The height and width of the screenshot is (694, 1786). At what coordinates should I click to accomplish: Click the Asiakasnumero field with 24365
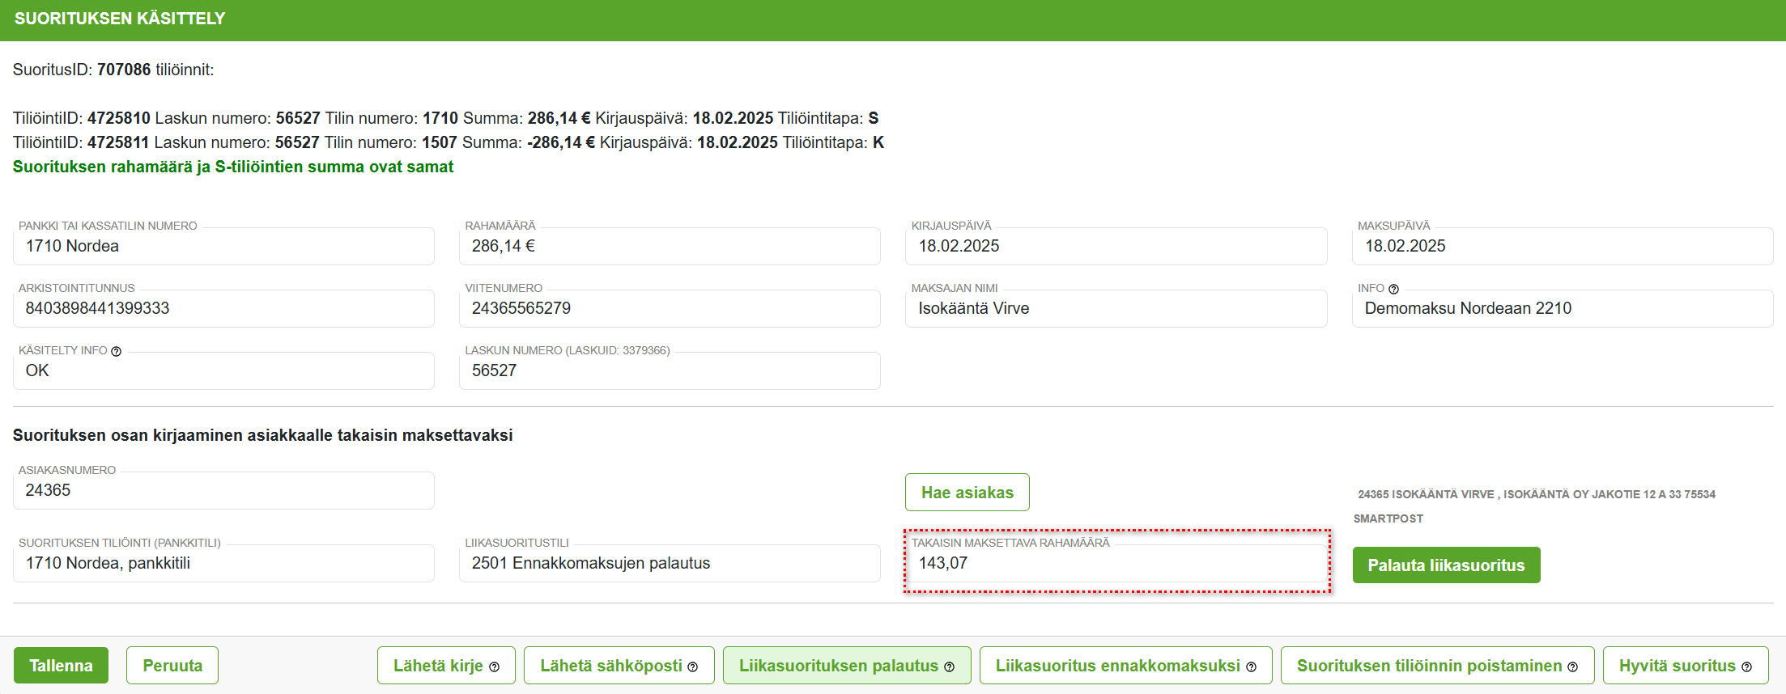[x=223, y=490]
